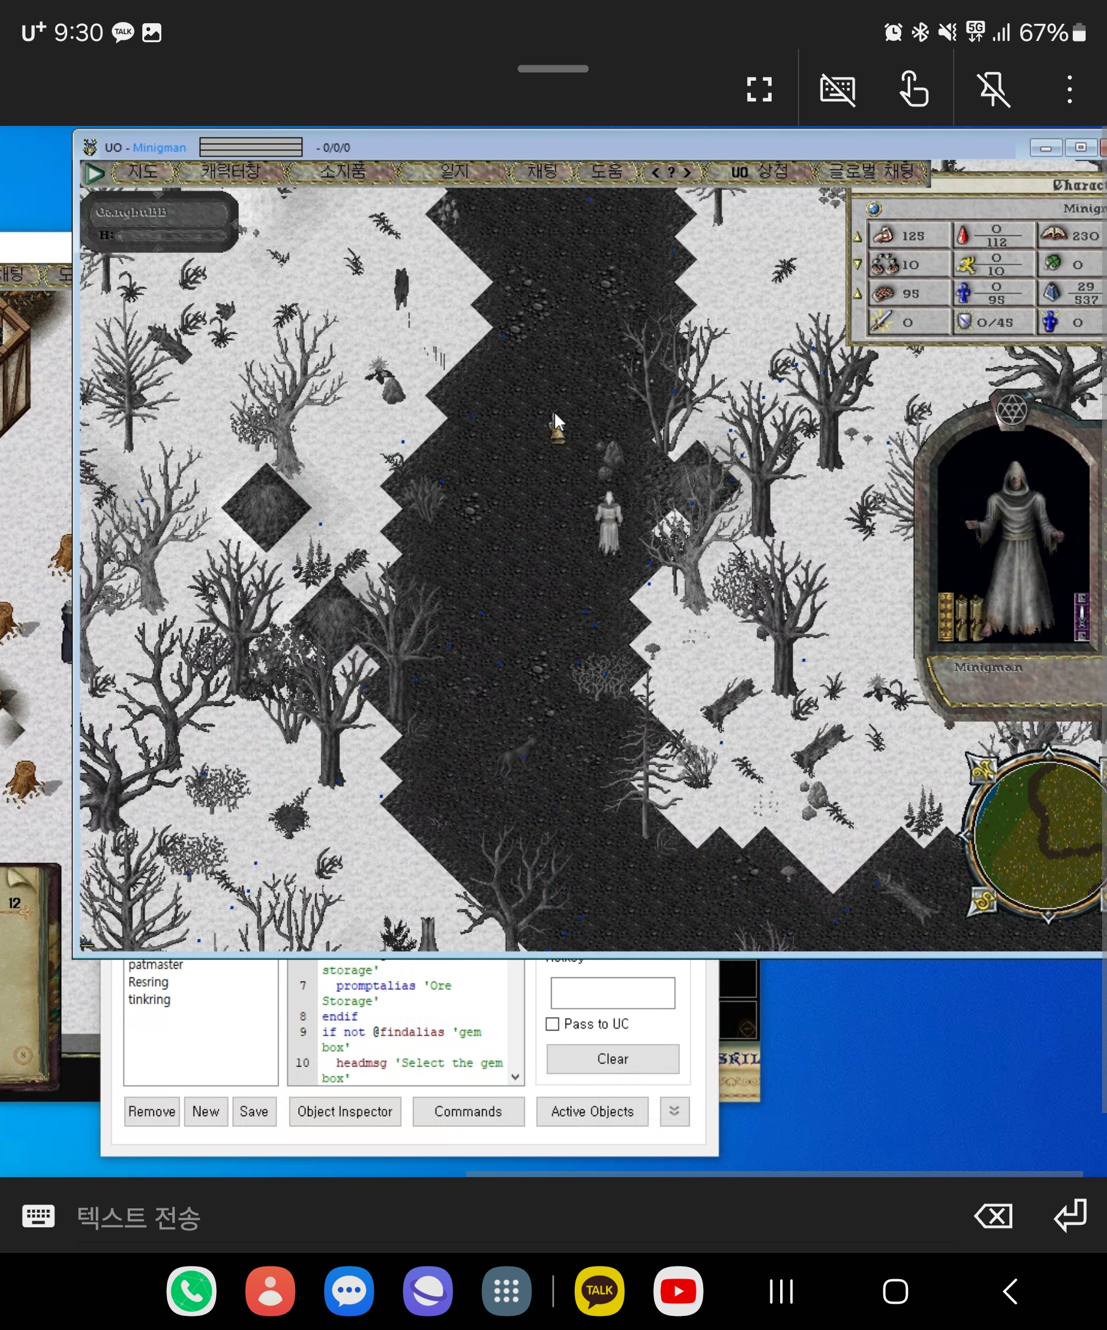The height and width of the screenshot is (1330, 1107).
Task: Click the New macro button
Action: pyautogui.click(x=206, y=1112)
